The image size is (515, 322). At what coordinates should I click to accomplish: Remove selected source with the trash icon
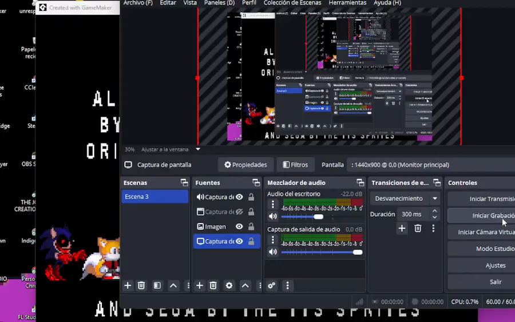(213, 285)
